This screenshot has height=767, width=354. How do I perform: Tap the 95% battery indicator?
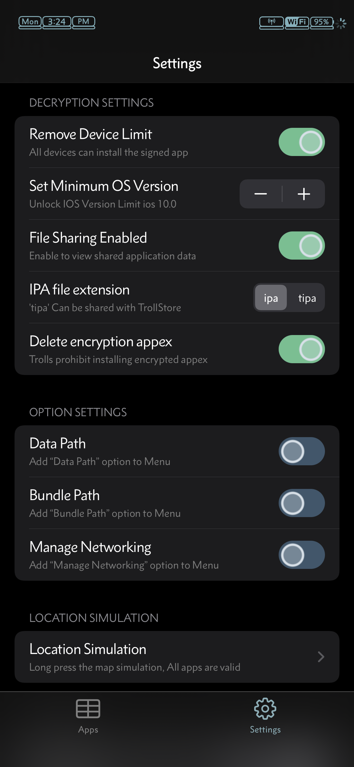pos(322,22)
